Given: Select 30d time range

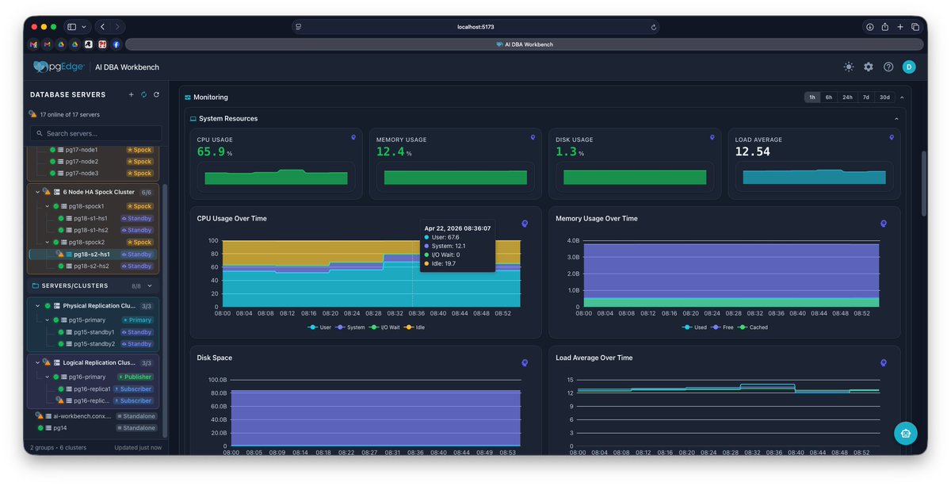Looking at the screenshot, I should (884, 97).
